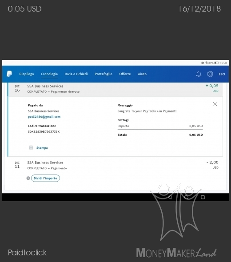
Task: Click the - 2,00 USD amount
Action: [212, 165]
